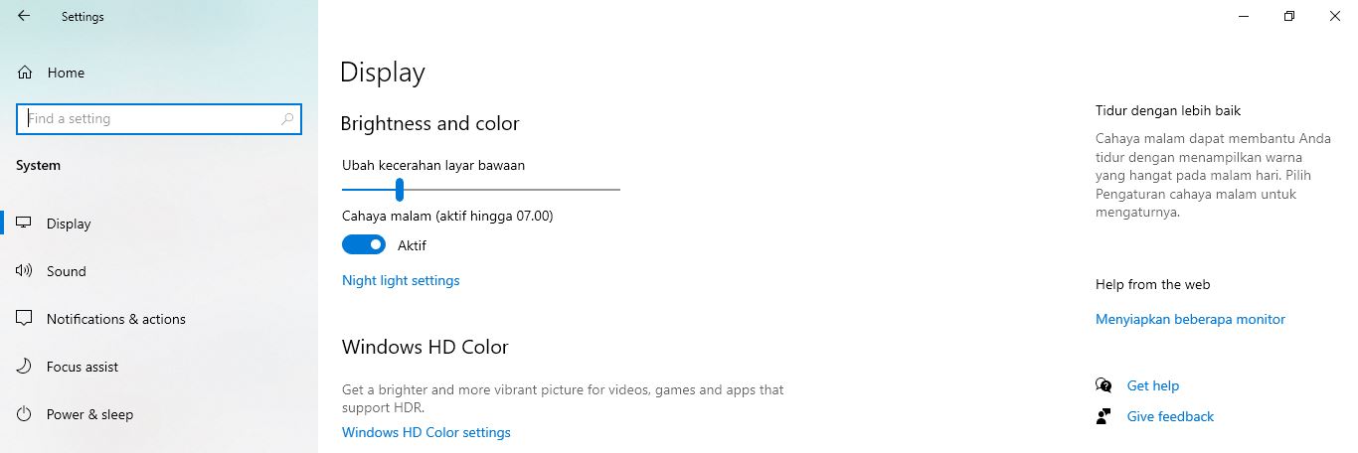
Task: Restore down the Settings window
Action: click(1289, 16)
